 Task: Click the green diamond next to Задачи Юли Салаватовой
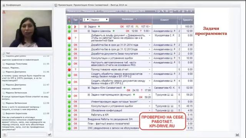coord(125,88)
